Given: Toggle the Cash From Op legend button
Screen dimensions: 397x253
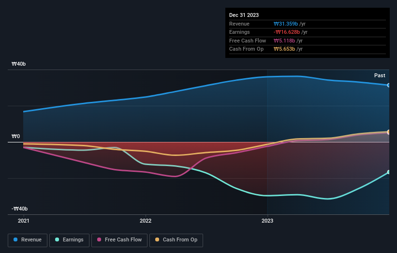Looking at the screenshot, I should (x=176, y=240).
